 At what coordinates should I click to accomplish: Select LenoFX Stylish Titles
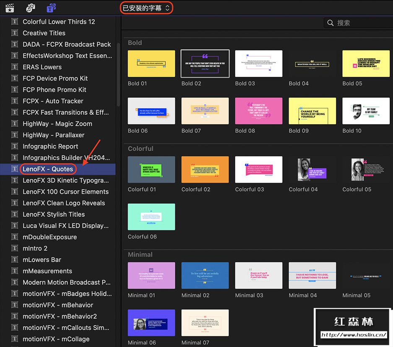[x=57, y=214]
